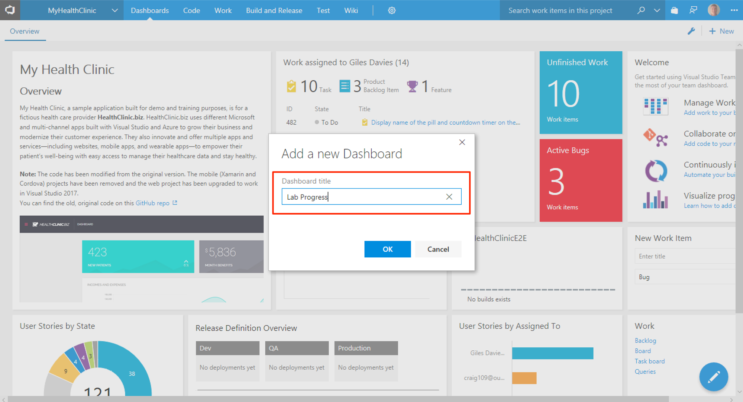
Task: Open the marketplace shopping bag icon
Action: point(674,10)
